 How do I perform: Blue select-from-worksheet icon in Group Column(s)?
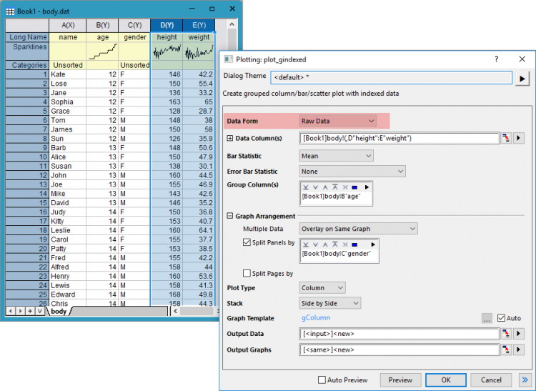[x=354, y=187]
